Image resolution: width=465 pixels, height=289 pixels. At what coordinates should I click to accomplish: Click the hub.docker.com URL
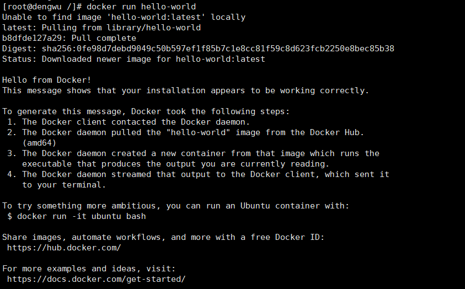click(64, 248)
